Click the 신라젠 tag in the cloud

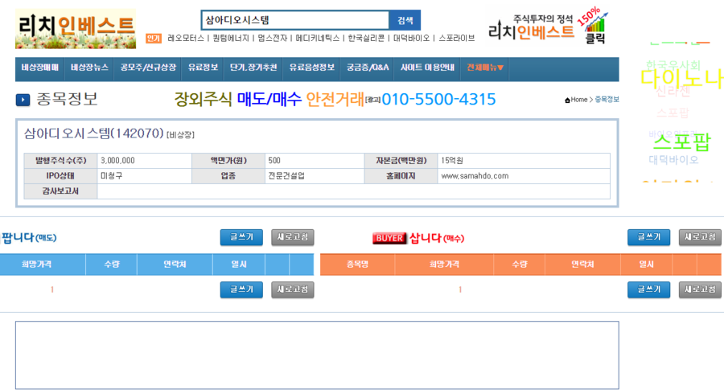point(673,92)
